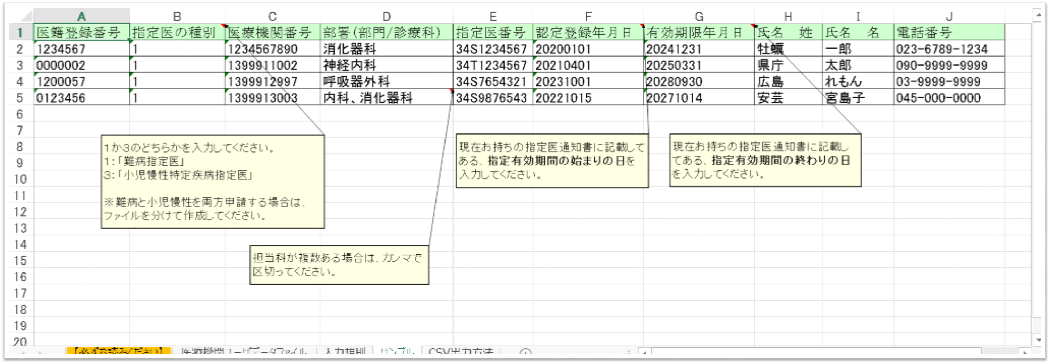Open the CSV出力方法 sheet tab
Viewport: 1050px width, 364px height.
pyautogui.click(x=460, y=350)
